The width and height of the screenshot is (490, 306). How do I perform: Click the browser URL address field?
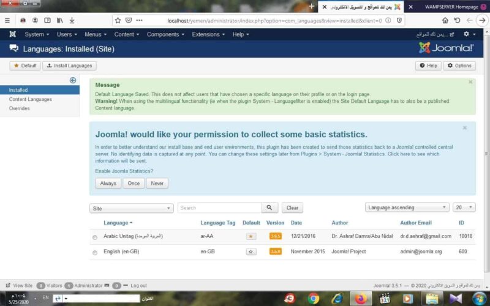[274, 21]
